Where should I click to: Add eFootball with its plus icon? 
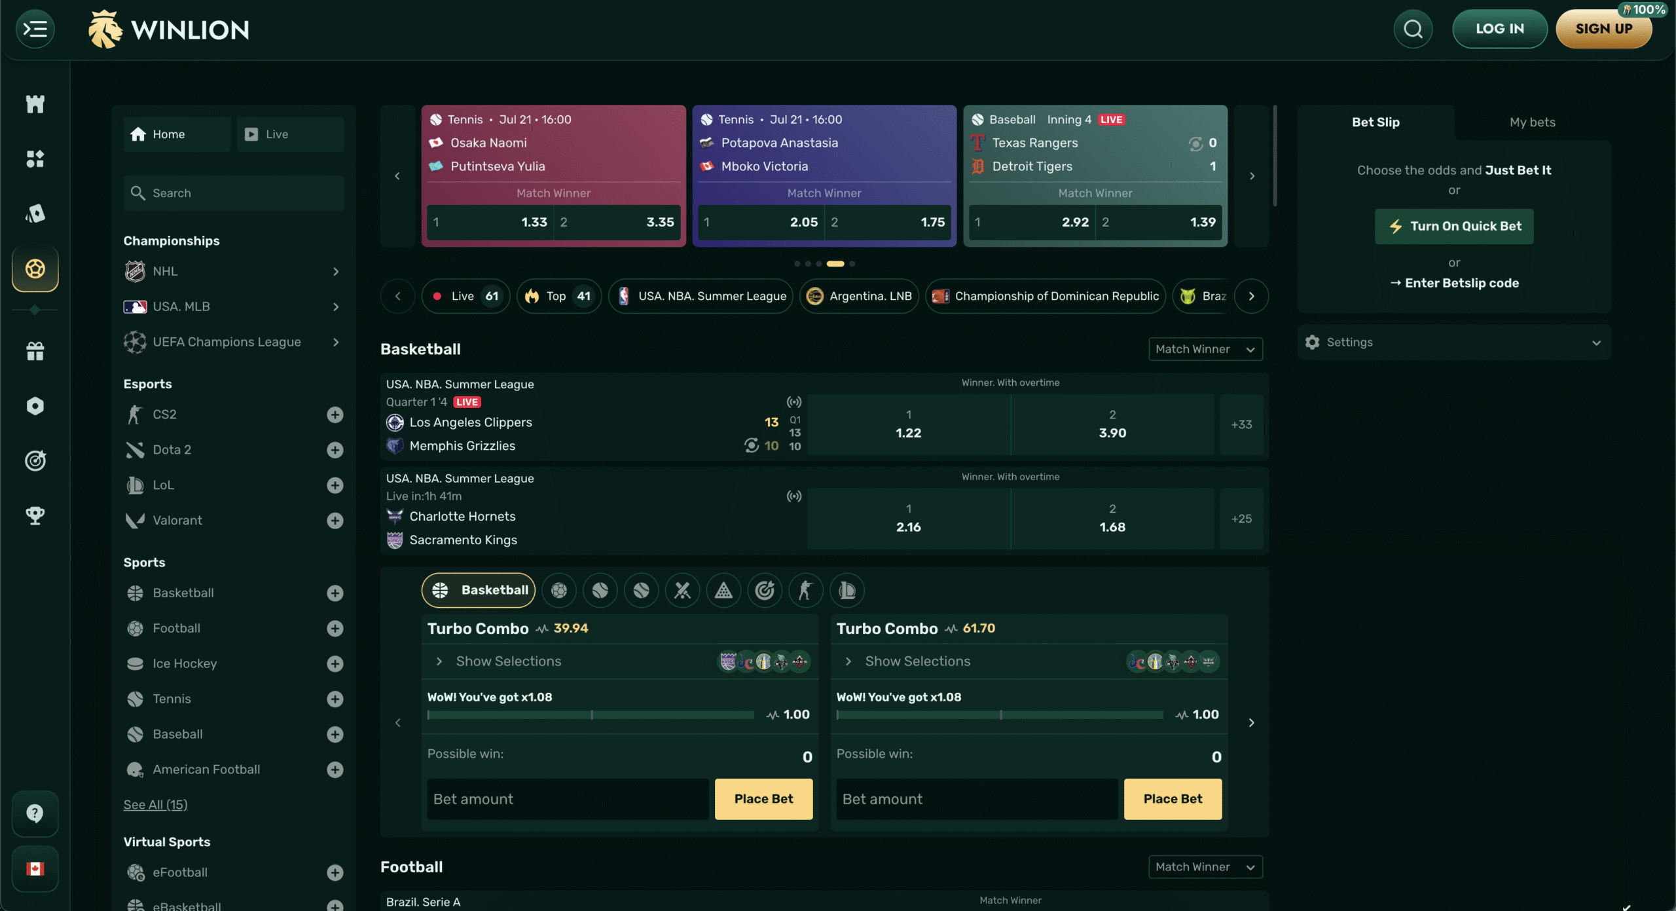click(x=335, y=872)
